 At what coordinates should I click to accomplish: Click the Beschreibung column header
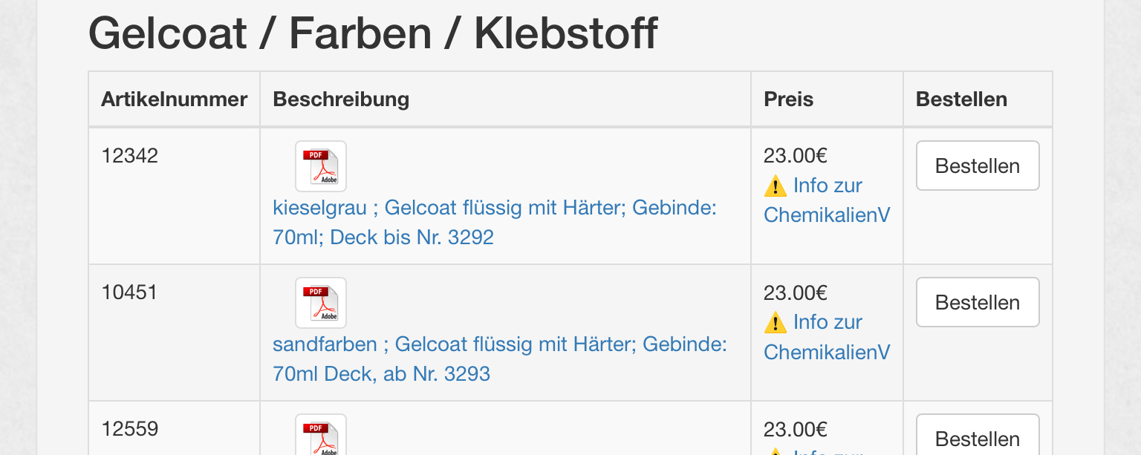(341, 99)
